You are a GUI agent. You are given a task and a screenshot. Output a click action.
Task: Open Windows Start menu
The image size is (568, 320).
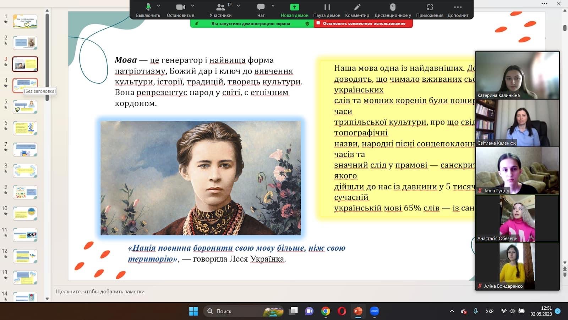pyautogui.click(x=193, y=311)
